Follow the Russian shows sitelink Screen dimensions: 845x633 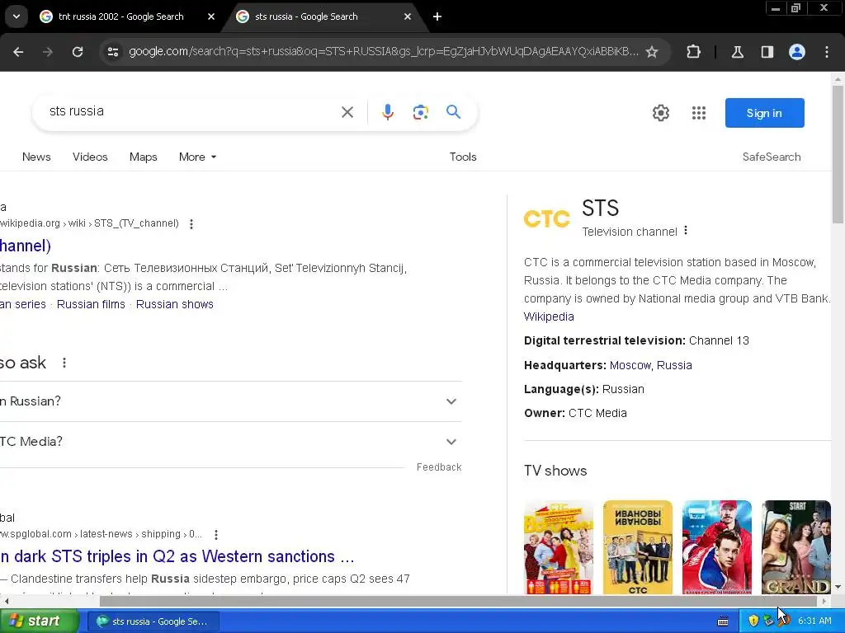pos(175,304)
